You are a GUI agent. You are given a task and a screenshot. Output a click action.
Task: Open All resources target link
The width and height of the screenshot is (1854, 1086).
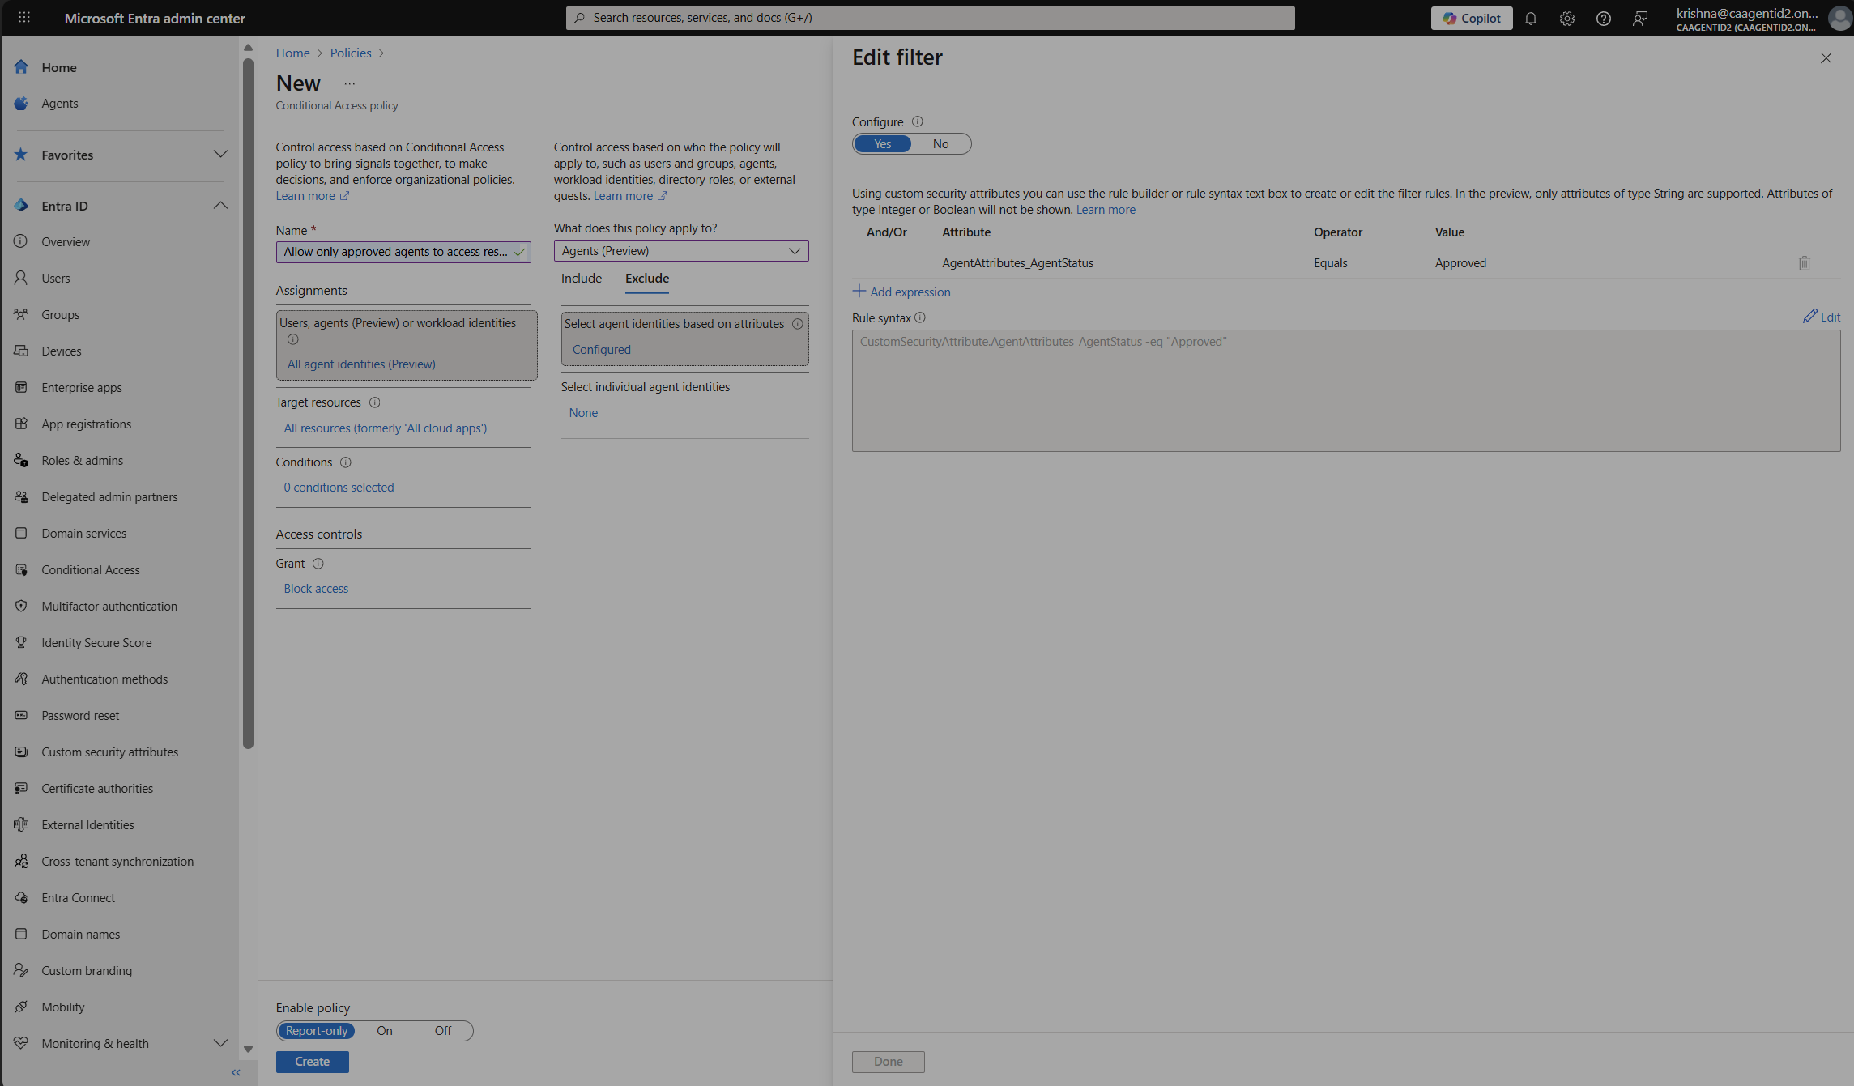coord(385,428)
